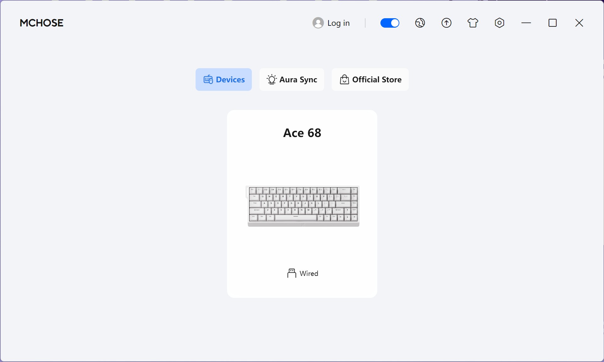The height and width of the screenshot is (362, 604).
Task: Select the Ace 68 keyboard thumbnail
Action: pyautogui.click(x=302, y=206)
